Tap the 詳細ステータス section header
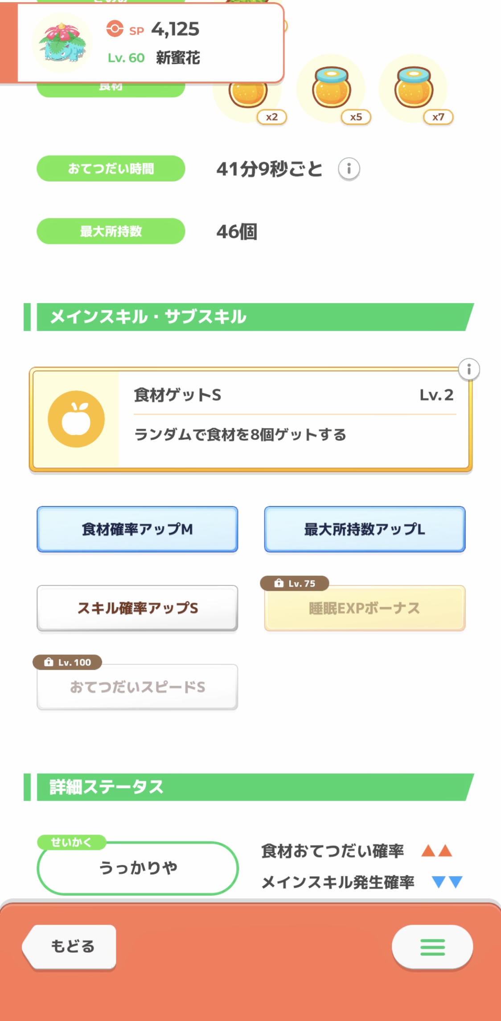 250,787
